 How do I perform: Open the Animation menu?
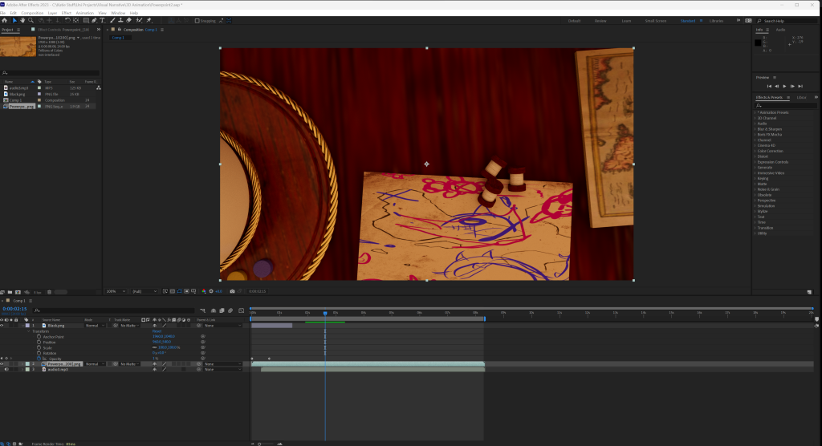(84, 13)
